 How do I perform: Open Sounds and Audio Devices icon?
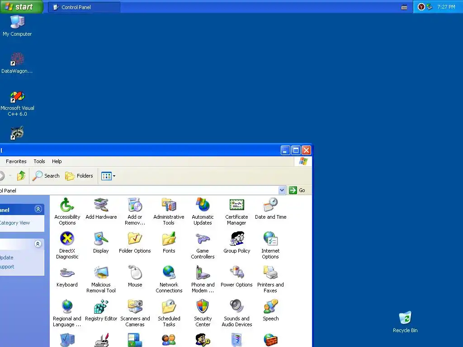pos(236,313)
